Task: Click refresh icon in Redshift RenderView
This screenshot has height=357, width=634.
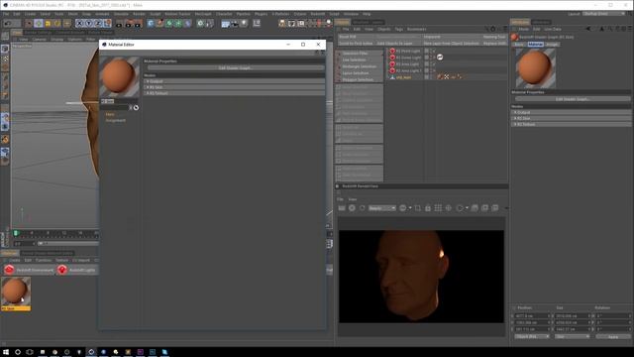Action: (362, 208)
